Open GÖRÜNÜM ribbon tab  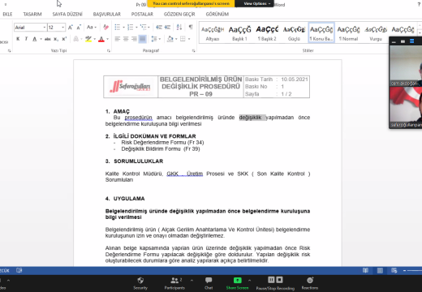(217, 14)
